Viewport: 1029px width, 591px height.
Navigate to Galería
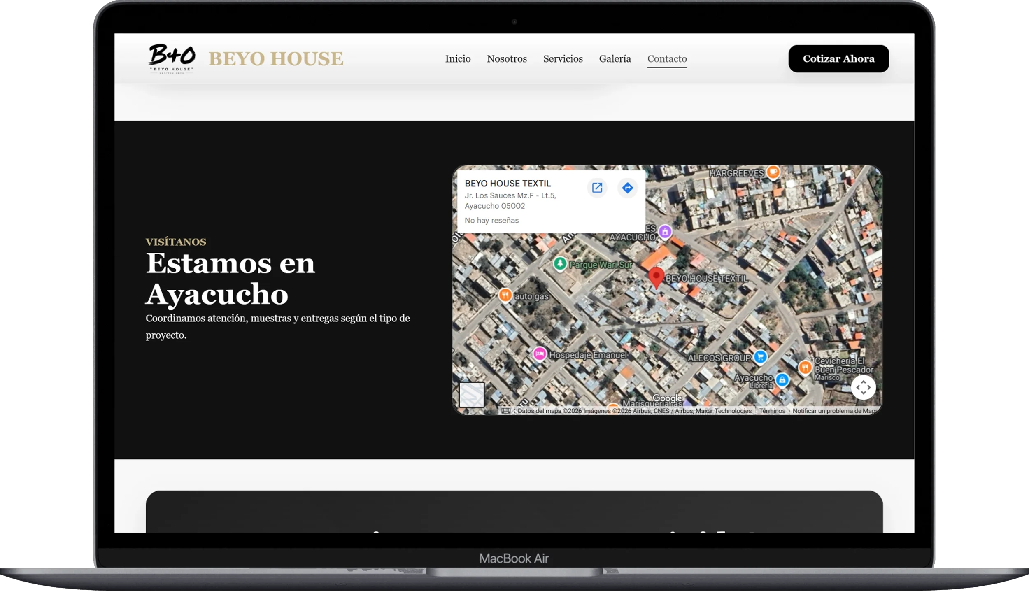615,59
